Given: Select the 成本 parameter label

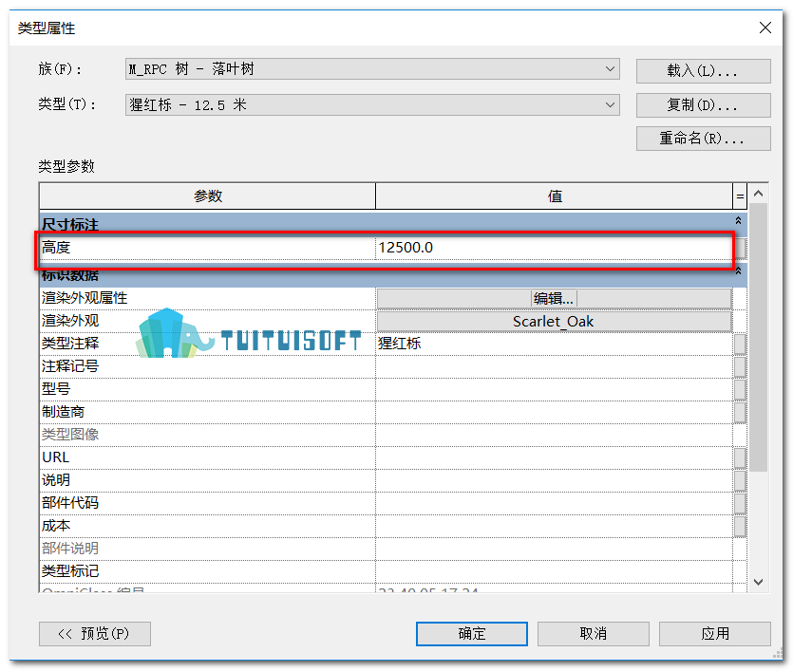Looking at the screenshot, I should point(56,526).
